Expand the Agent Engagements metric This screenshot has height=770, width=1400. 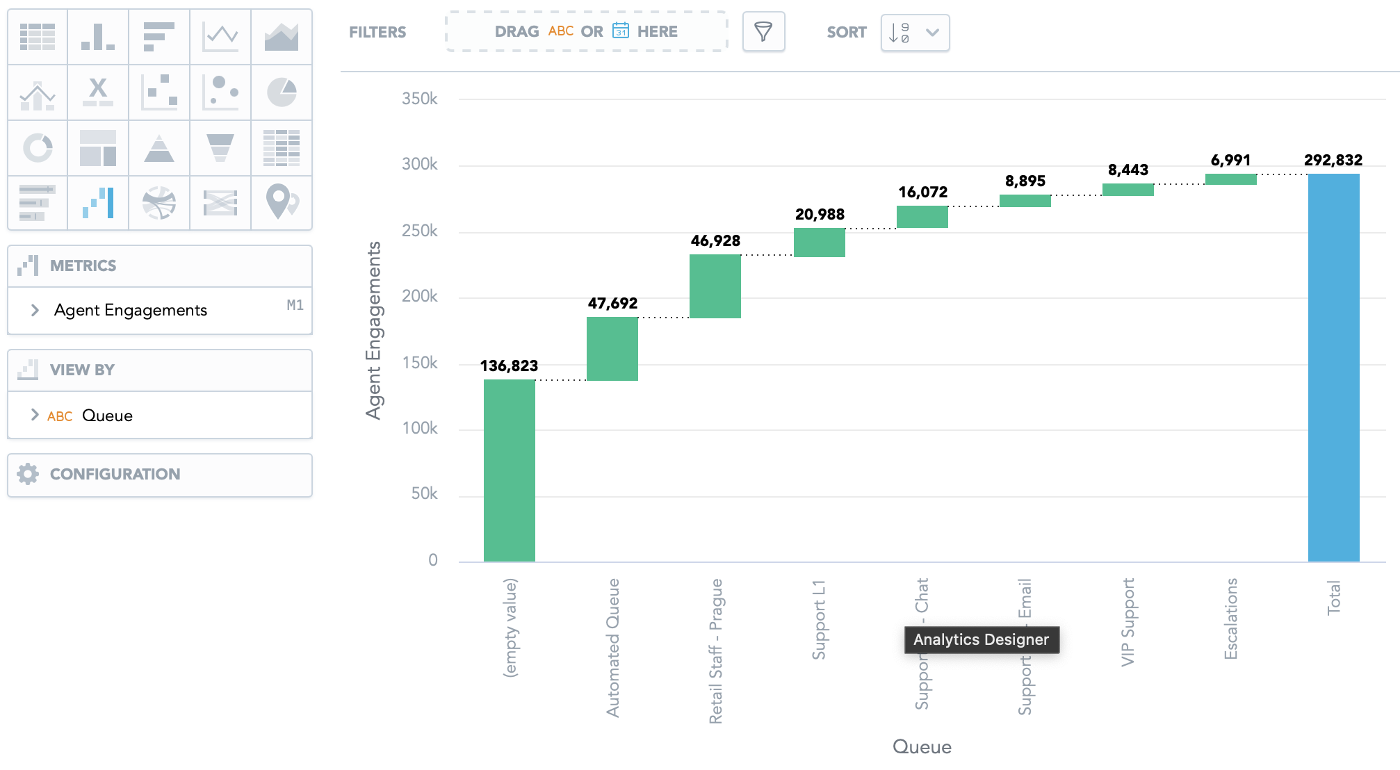35,310
